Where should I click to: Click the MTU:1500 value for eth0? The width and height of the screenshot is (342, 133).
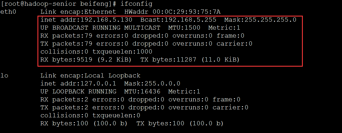[x=184, y=28]
